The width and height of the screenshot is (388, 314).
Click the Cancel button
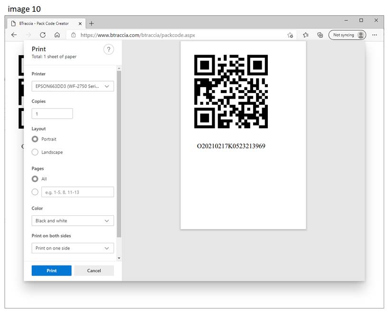click(94, 270)
